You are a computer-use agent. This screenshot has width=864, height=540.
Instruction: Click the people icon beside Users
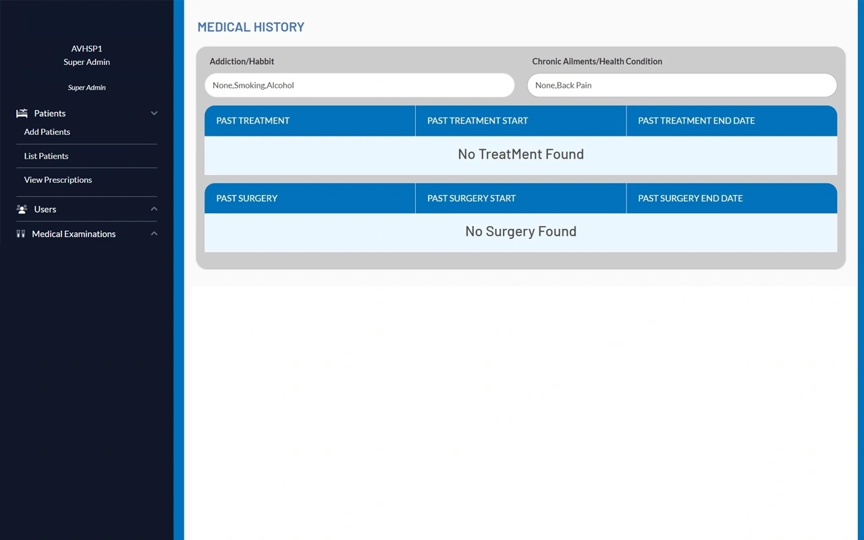click(x=22, y=209)
